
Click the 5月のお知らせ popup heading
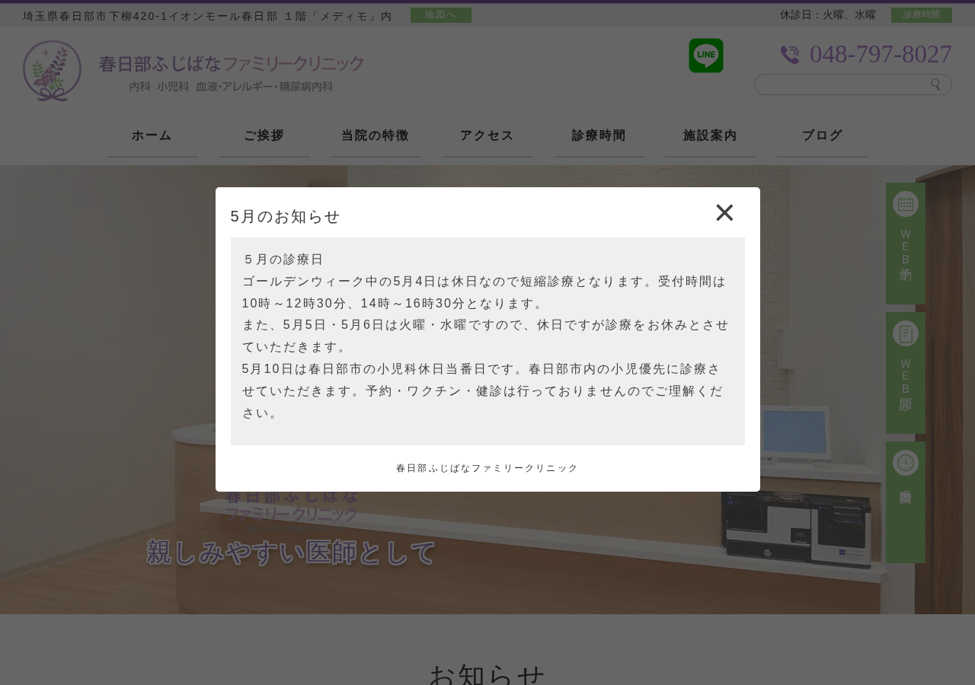click(285, 216)
